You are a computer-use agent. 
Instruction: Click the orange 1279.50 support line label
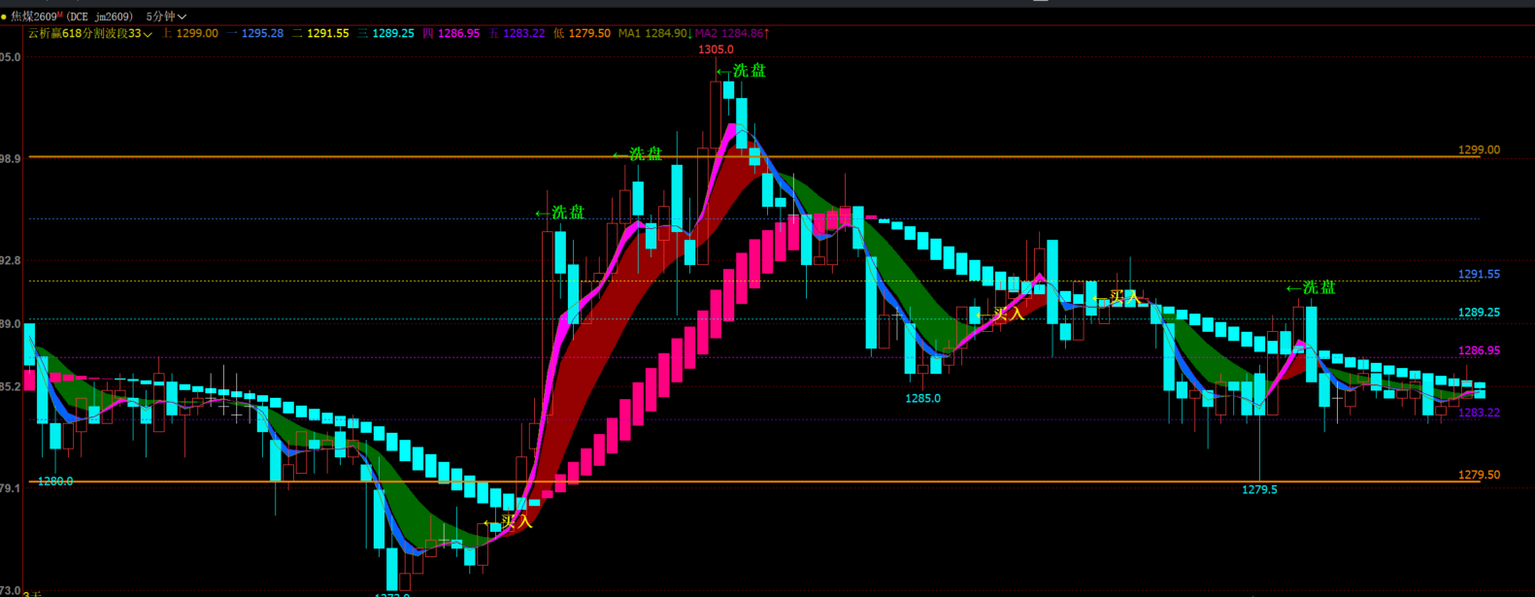click(1479, 475)
